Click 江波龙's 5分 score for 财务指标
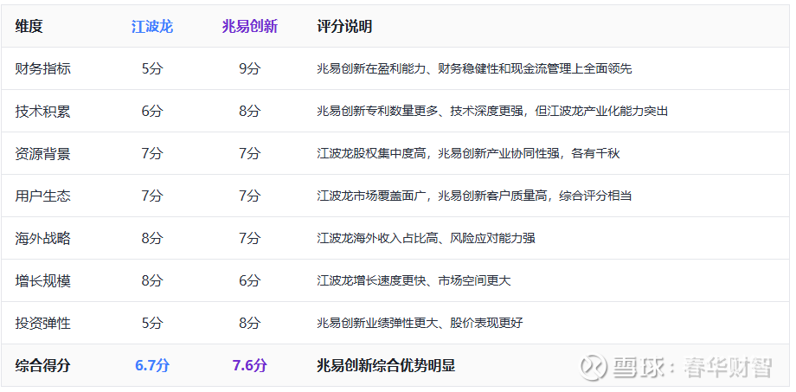This screenshot has height=392, width=796. click(152, 68)
